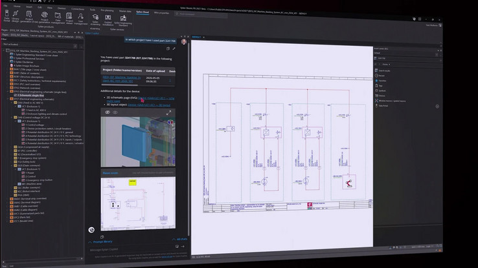
Task: Expand the All chats chevron
Action: [x=174, y=239]
